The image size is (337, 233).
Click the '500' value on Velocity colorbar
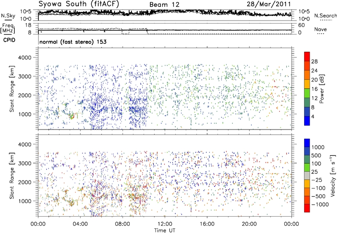click(x=316, y=156)
